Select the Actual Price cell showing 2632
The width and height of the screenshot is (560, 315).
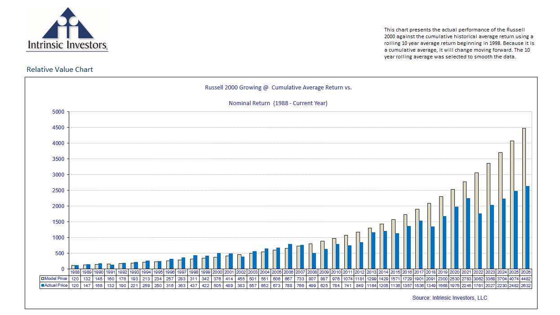click(x=526, y=285)
